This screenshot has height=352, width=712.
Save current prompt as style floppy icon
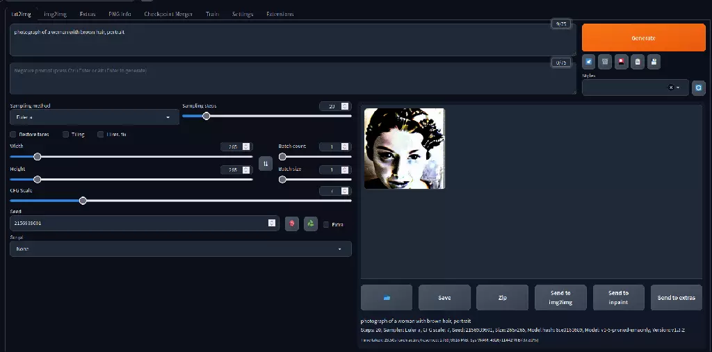click(x=654, y=62)
